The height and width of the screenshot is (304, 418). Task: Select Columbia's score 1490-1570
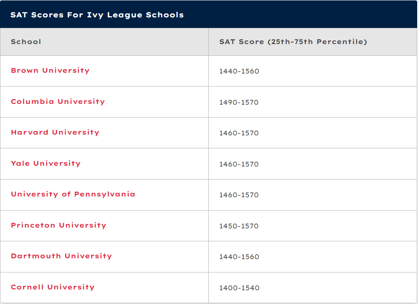click(x=239, y=102)
